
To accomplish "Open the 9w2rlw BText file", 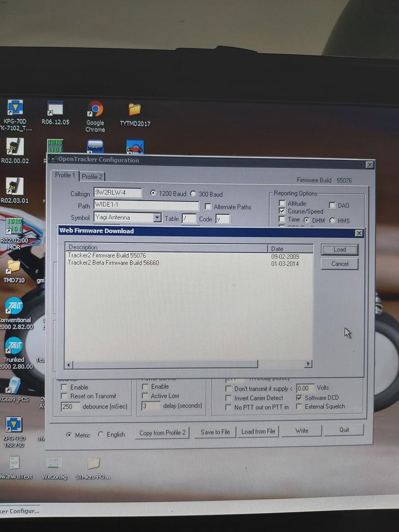I will click(15, 467).
